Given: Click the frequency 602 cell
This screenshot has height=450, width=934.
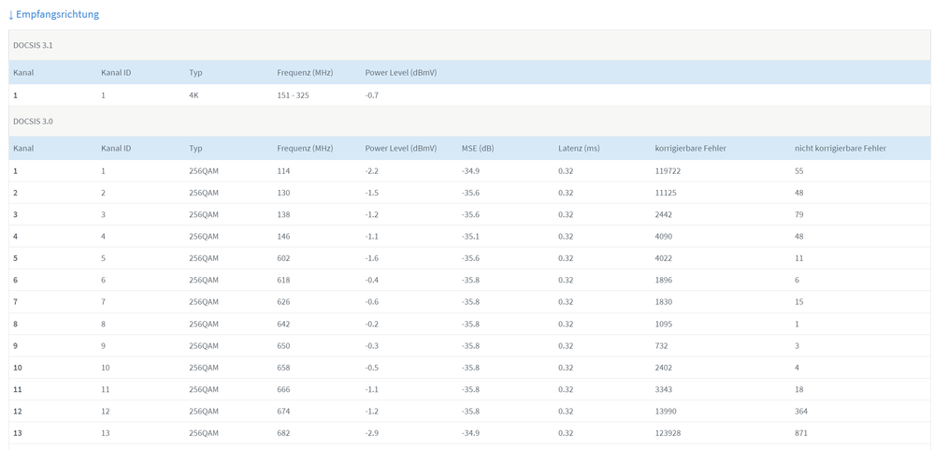Looking at the screenshot, I should [283, 258].
